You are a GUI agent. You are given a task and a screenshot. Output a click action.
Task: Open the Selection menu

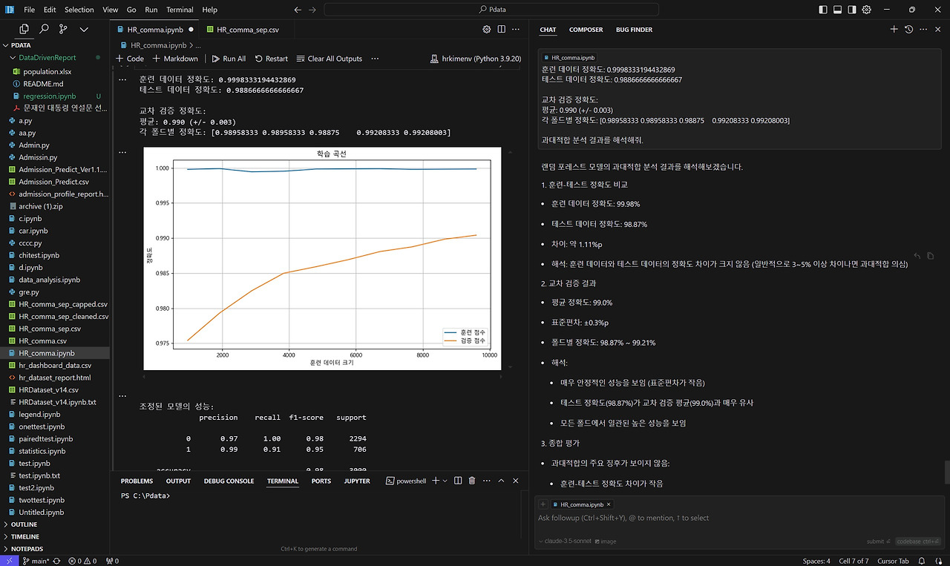79,10
